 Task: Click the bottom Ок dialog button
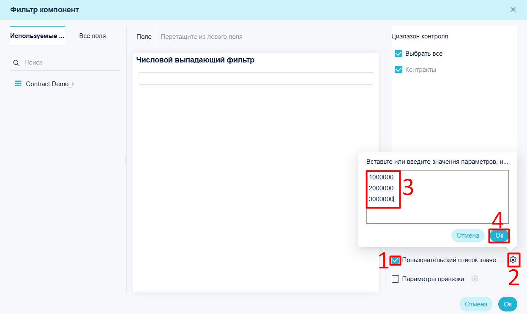point(508,304)
